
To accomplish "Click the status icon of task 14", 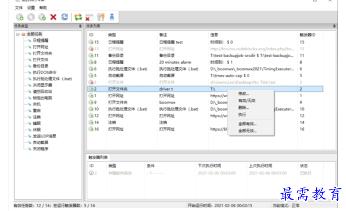I will (x=91, y=122).
